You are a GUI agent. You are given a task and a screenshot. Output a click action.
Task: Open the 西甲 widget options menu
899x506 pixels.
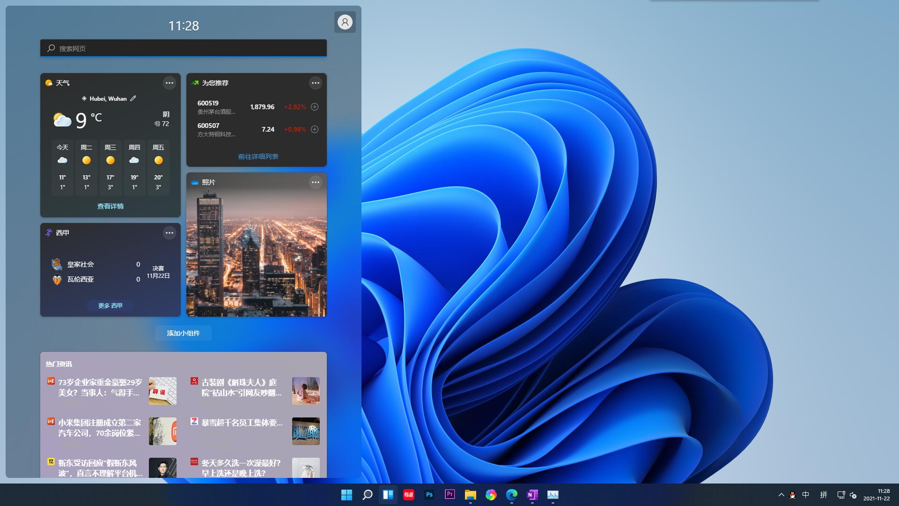coord(169,233)
